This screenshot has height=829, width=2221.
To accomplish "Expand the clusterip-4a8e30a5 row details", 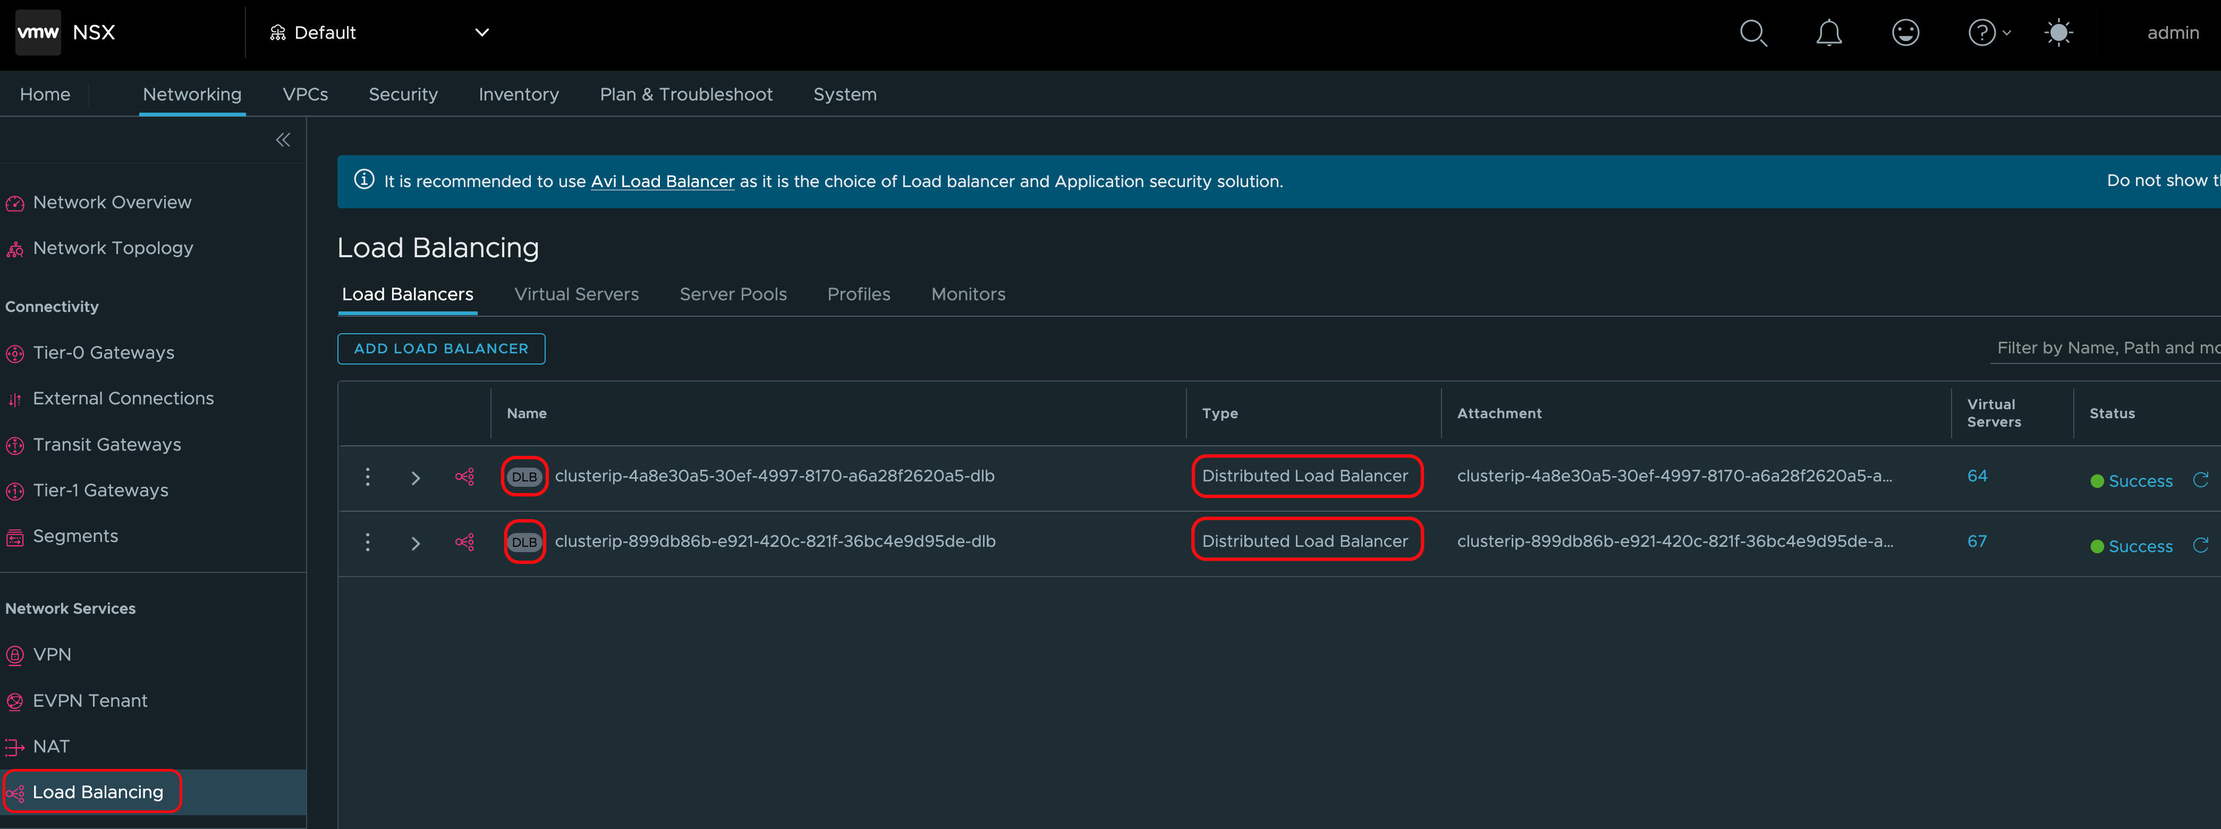I will pos(416,478).
